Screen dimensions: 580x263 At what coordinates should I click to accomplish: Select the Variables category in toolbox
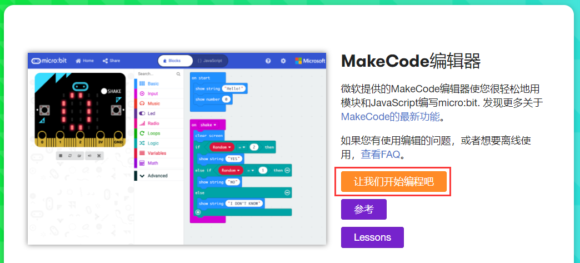coord(156,153)
